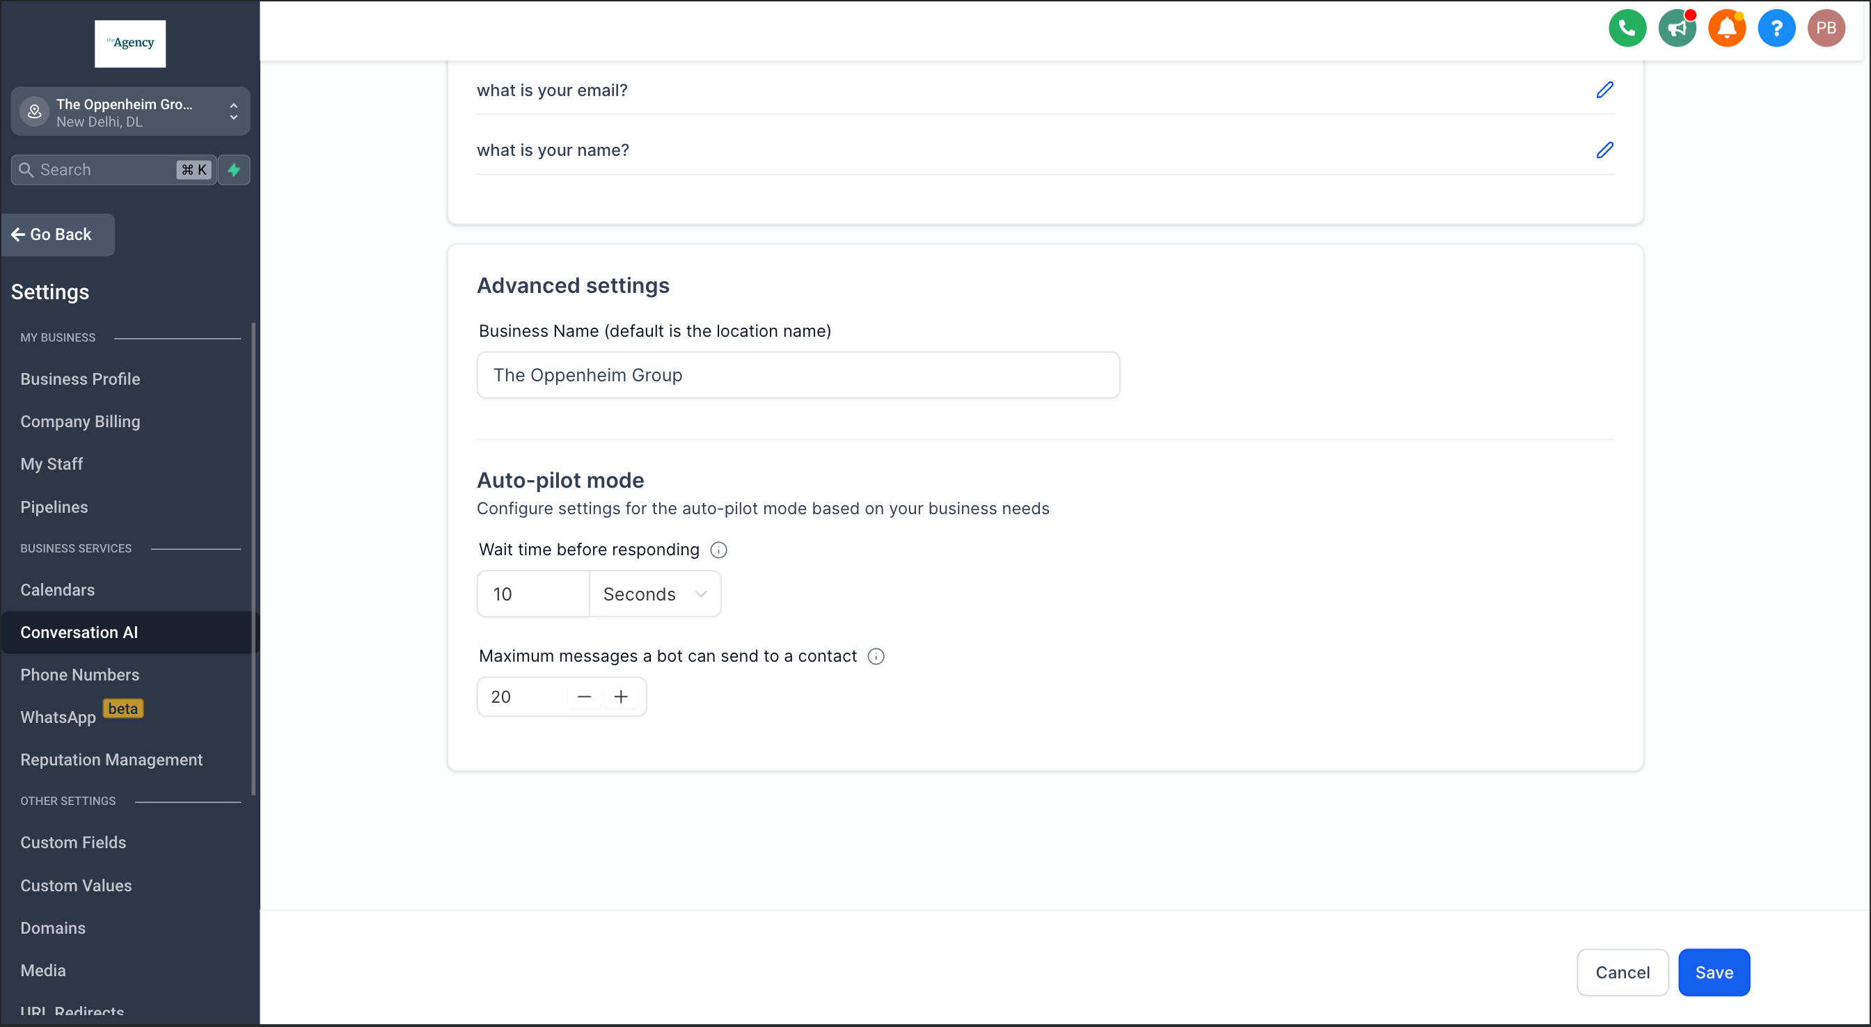Click the Cancel button

pos(1622,973)
